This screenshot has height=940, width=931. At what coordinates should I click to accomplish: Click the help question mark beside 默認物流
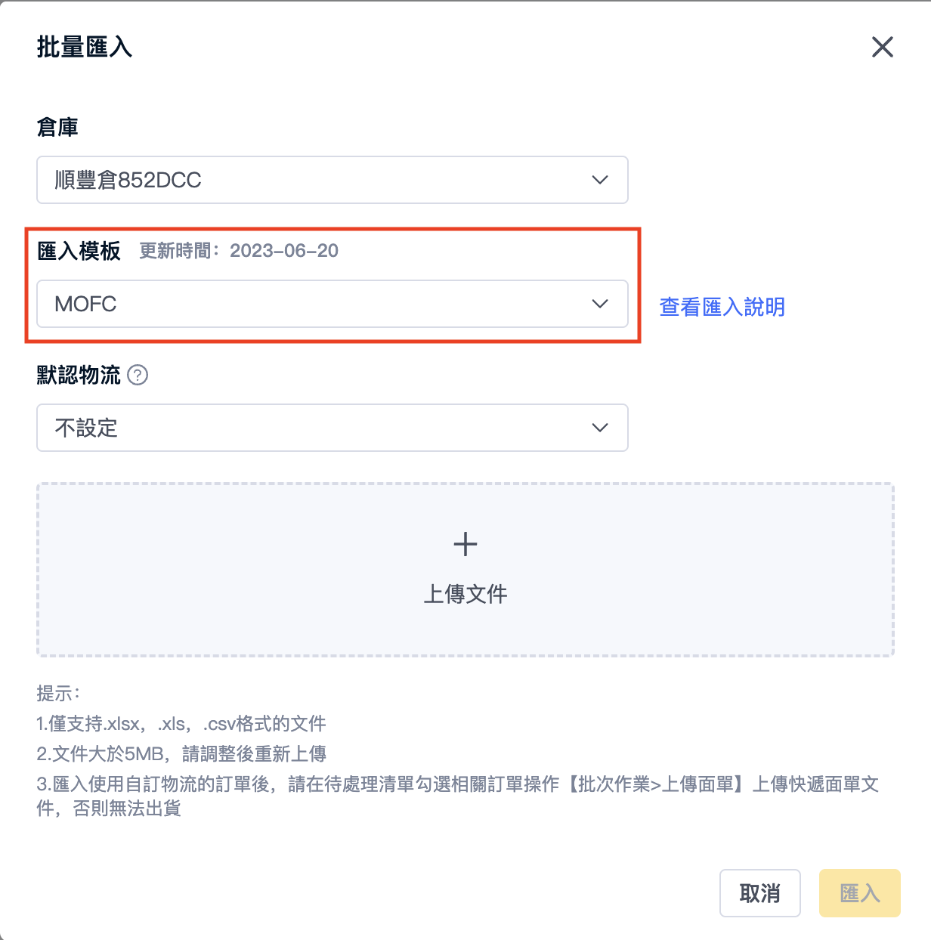coord(138,375)
